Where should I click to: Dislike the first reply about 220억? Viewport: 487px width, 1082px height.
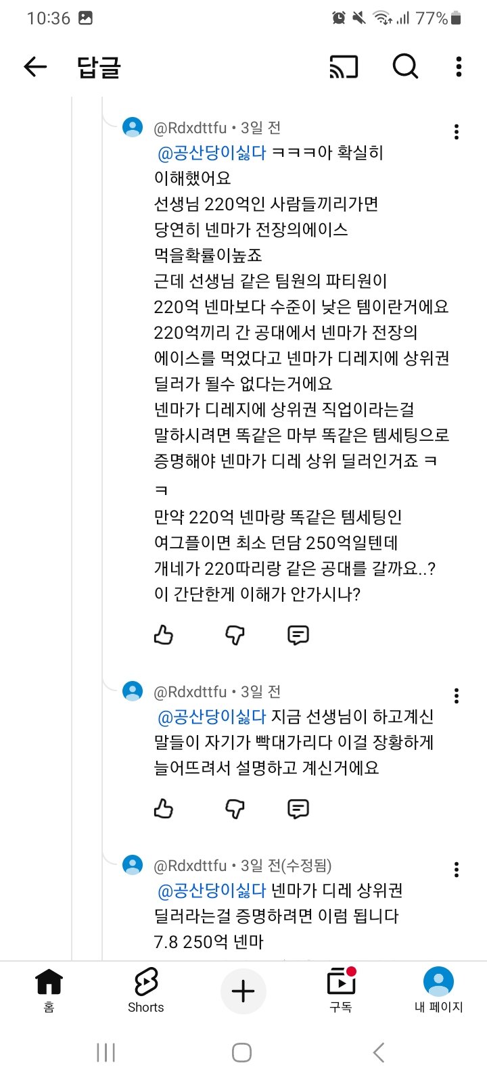coord(234,634)
